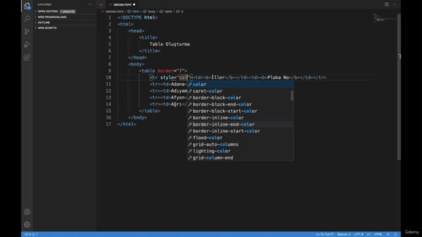Click the table breadcrumb item
The image size is (422, 237).
pos(168,12)
